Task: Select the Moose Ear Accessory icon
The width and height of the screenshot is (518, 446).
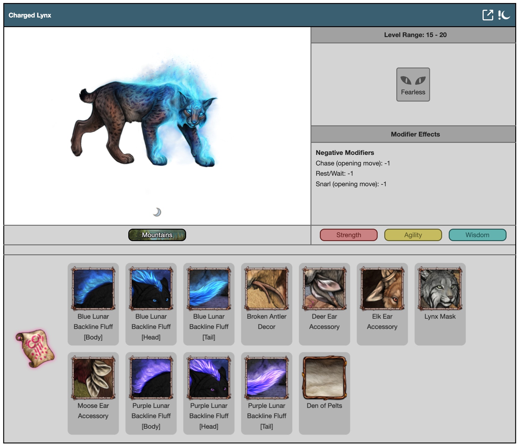Action: [x=93, y=378]
